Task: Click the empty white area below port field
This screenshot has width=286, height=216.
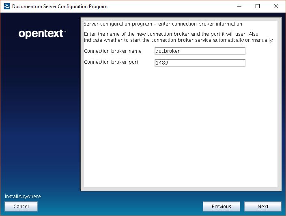Action: point(181,130)
